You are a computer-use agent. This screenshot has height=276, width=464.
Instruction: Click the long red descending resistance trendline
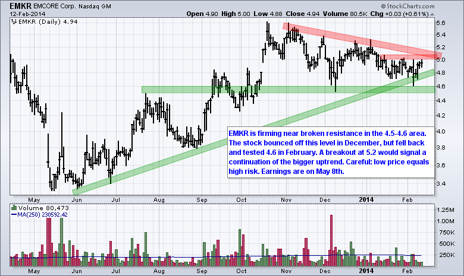click(x=362, y=40)
